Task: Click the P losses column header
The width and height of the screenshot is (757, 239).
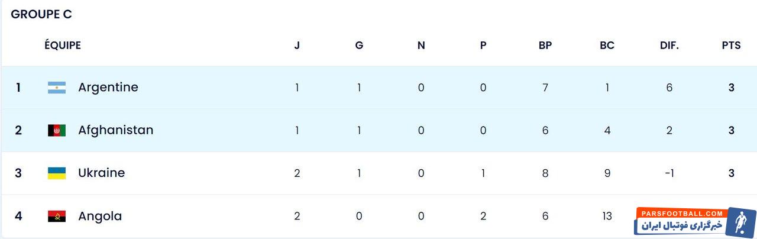Action: pos(483,46)
